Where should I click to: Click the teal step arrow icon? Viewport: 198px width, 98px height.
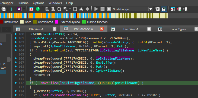click(11, 9)
